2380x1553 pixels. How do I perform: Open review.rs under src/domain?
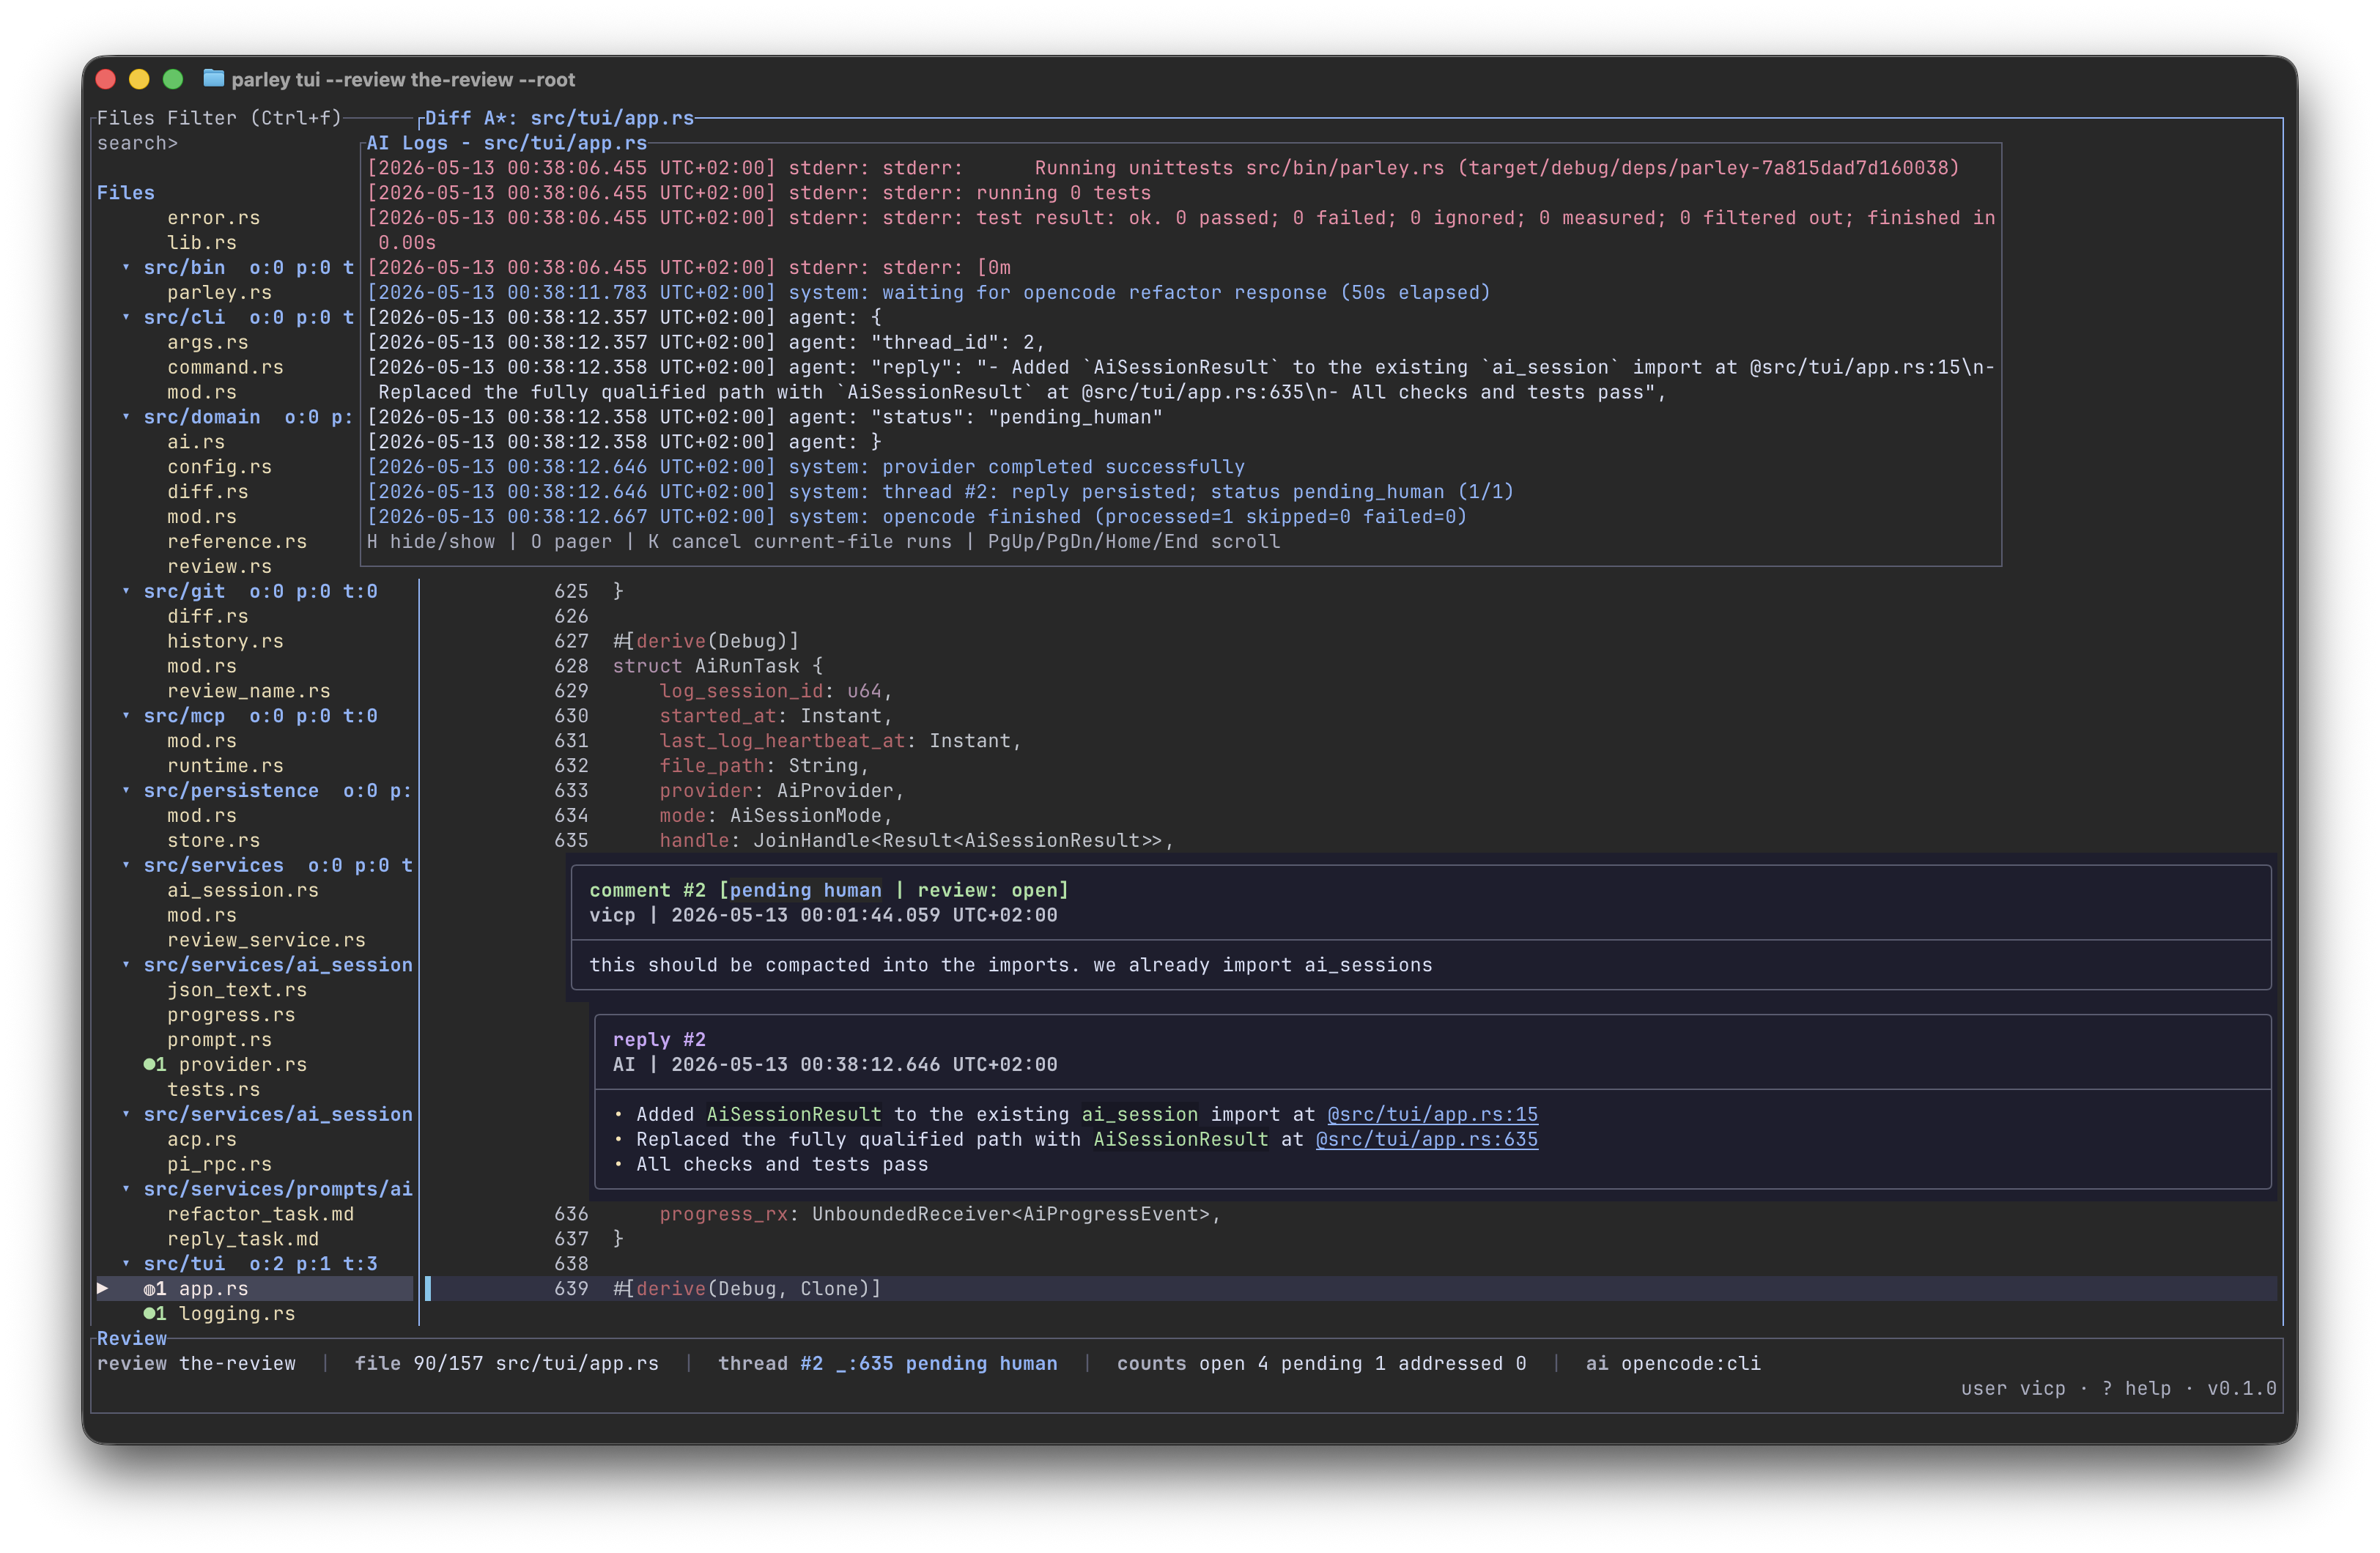click(219, 566)
